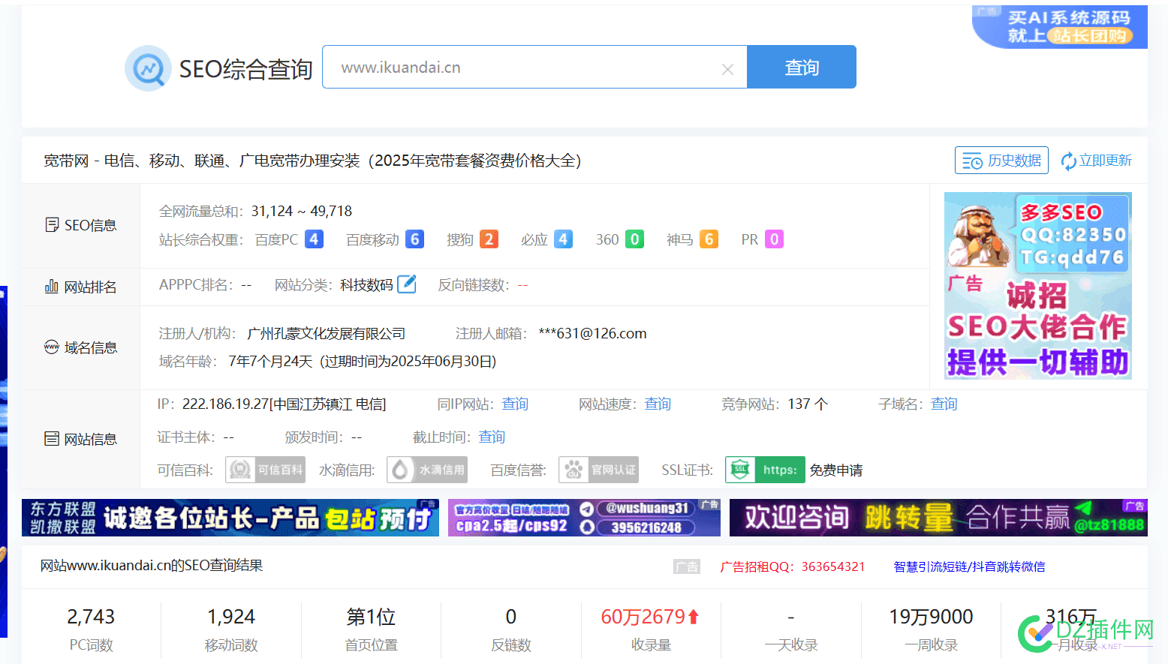1168x664 pixels.
Task: Click the 神马 weight badge 6
Action: (x=709, y=239)
